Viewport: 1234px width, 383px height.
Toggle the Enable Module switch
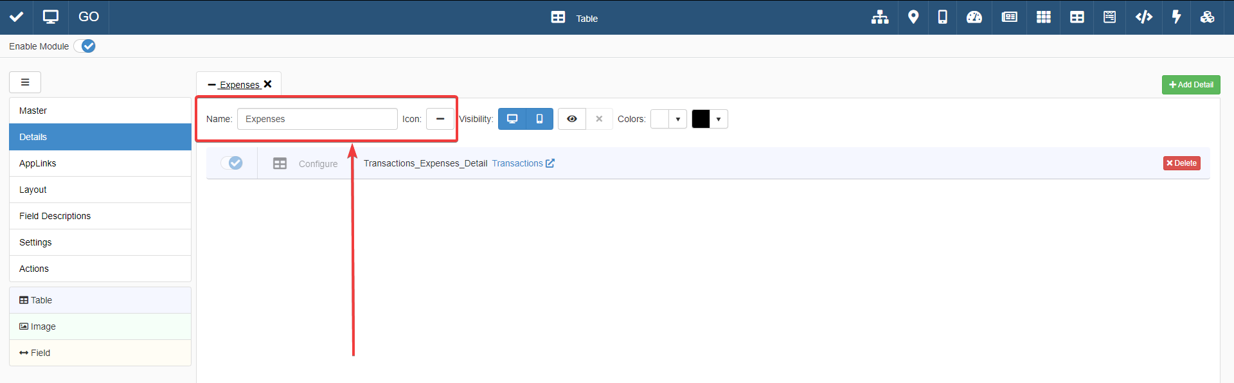point(85,46)
